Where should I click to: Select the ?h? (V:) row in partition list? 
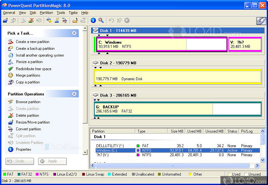click(177, 155)
